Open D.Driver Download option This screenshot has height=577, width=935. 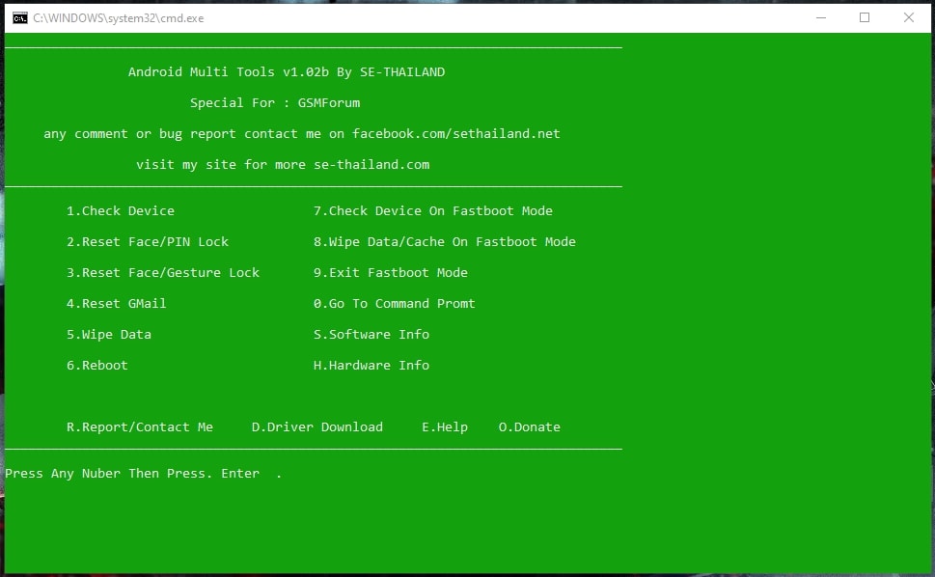pyautogui.click(x=316, y=426)
